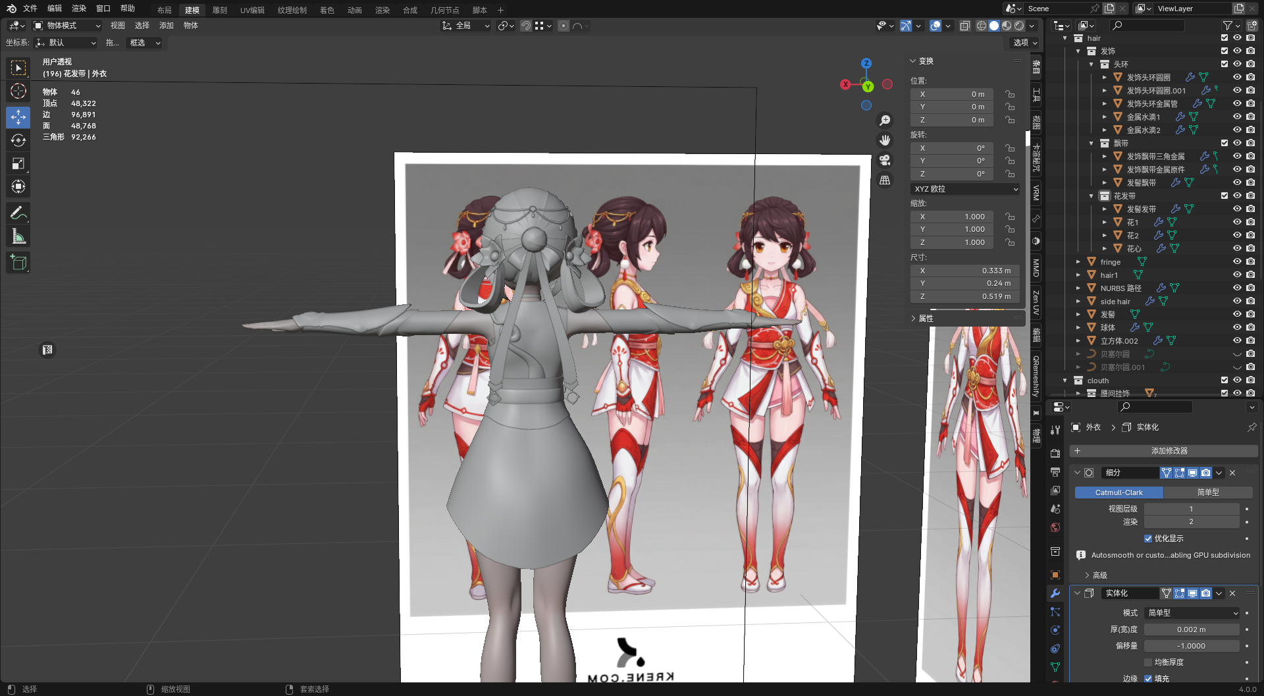Open the 选项 options dropdown
The height and width of the screenshot is (696, 1264).
[x=1024, y=43]
